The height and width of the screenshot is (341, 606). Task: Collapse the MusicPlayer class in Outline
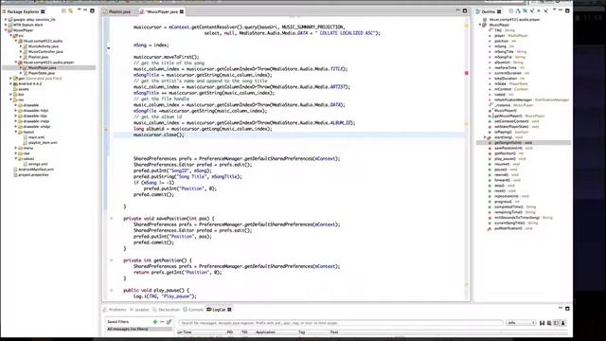(480, 25)
